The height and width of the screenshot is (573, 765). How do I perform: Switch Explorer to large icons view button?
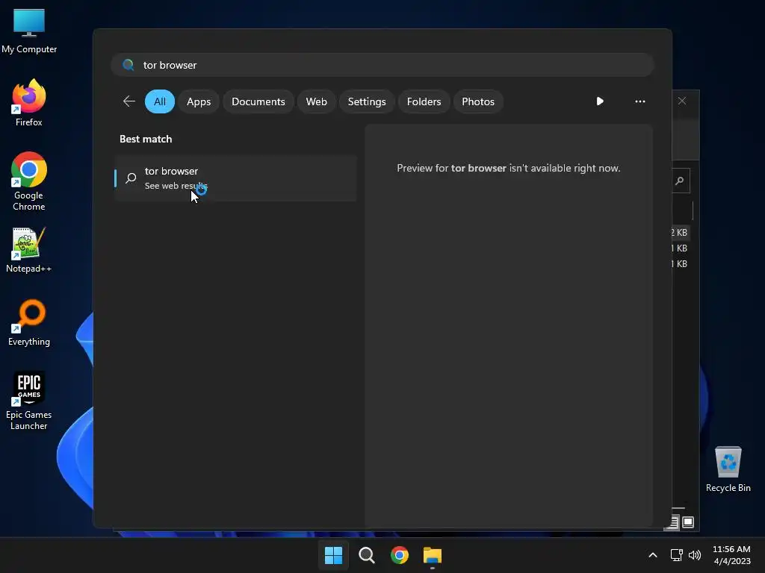pos(688,522)
